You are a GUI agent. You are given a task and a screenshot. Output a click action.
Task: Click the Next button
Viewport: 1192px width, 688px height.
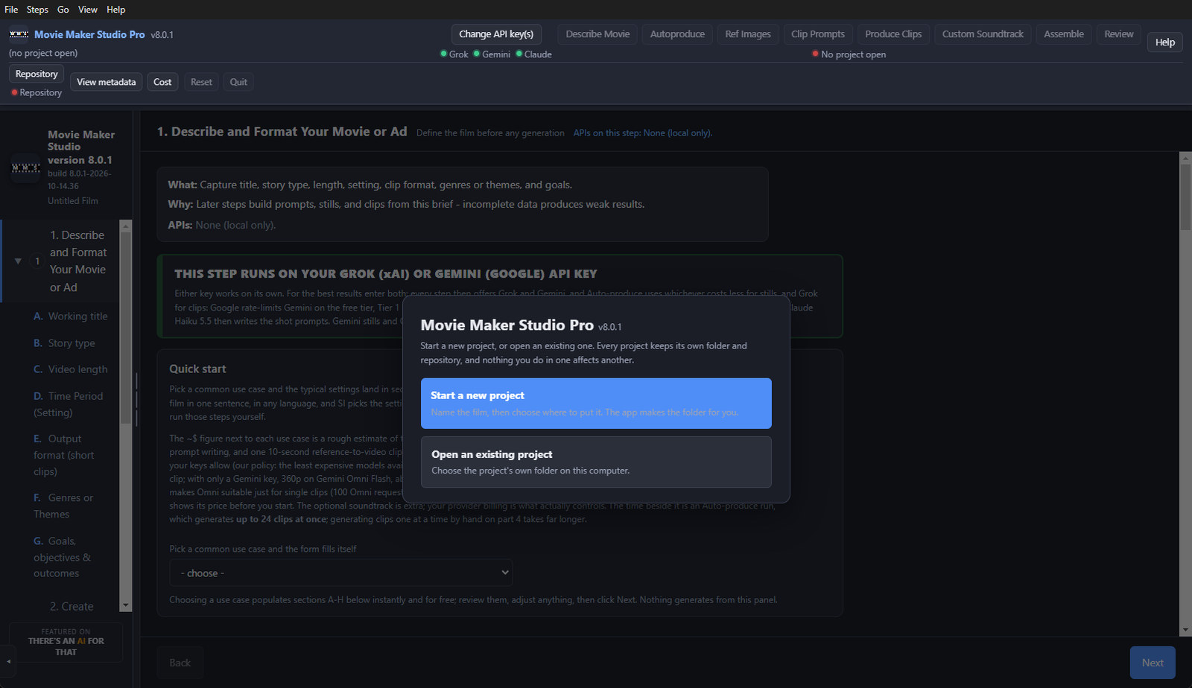tap(1153, 663)
